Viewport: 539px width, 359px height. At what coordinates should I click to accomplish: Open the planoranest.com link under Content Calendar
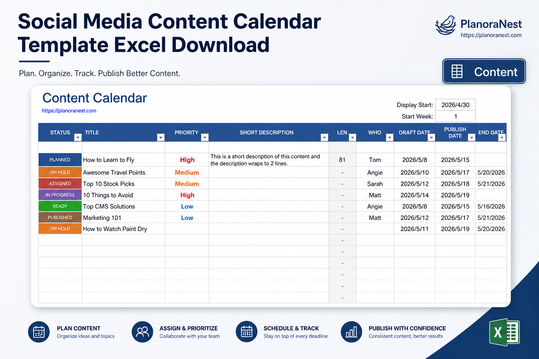pos(69,111)
